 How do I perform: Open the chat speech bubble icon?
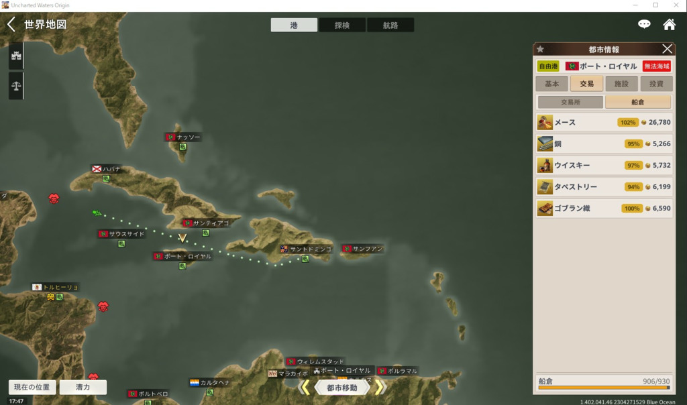tap(643, 24)
